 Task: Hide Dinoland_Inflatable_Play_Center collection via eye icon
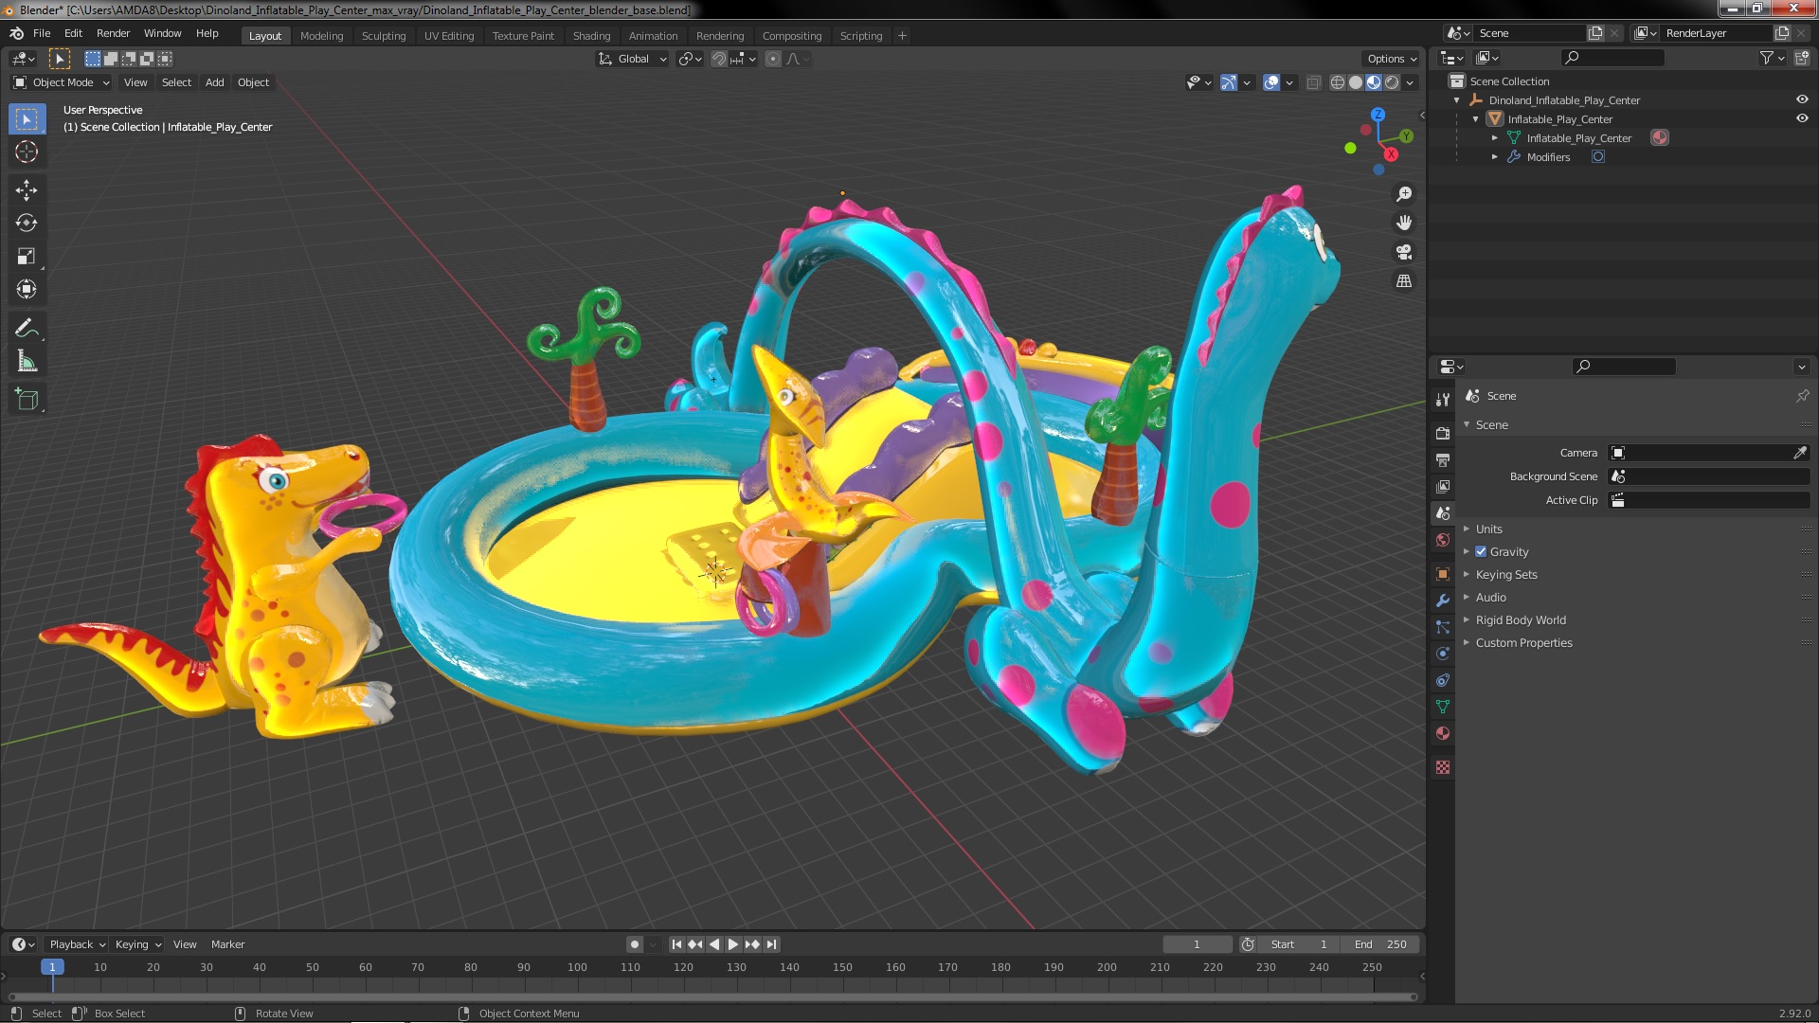click(x=1802, y=99)
